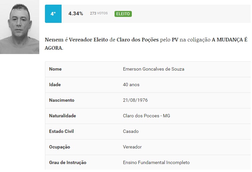Click the green ELEITO badge
The width and height of the screenshot is (252, 172).
[x=123, y=14]
